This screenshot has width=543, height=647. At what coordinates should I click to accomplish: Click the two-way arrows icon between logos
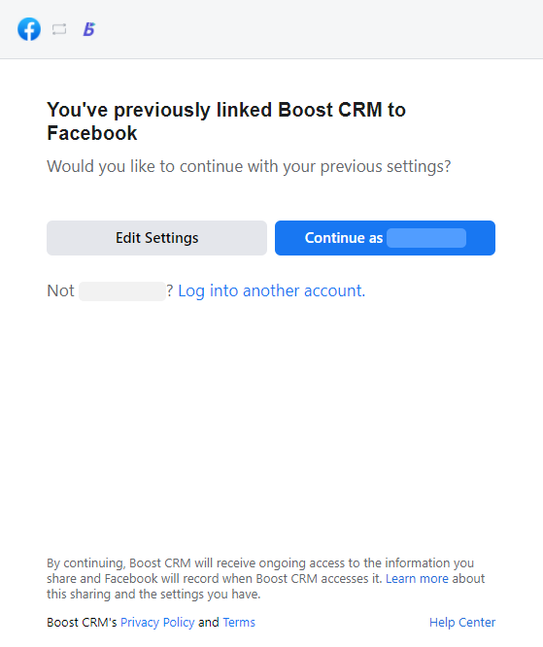point(59,29)
